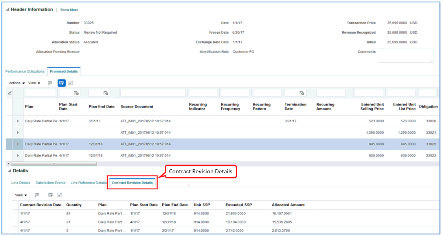
Task: Click the Export to Excel icon above Promised Details
Action: (71, 83)
